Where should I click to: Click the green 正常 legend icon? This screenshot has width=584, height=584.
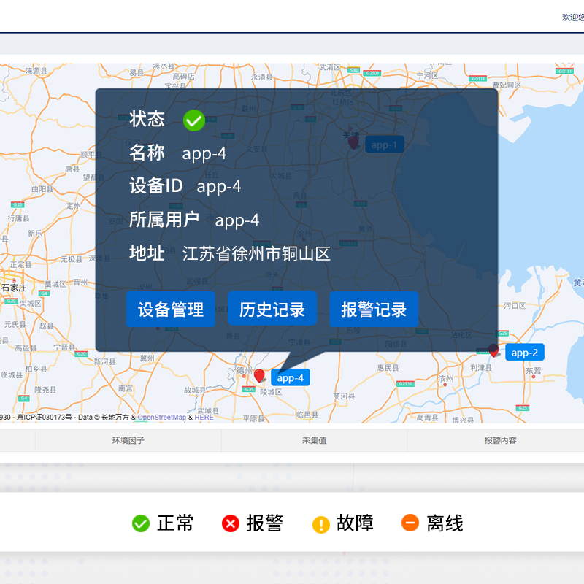point(141,523)
